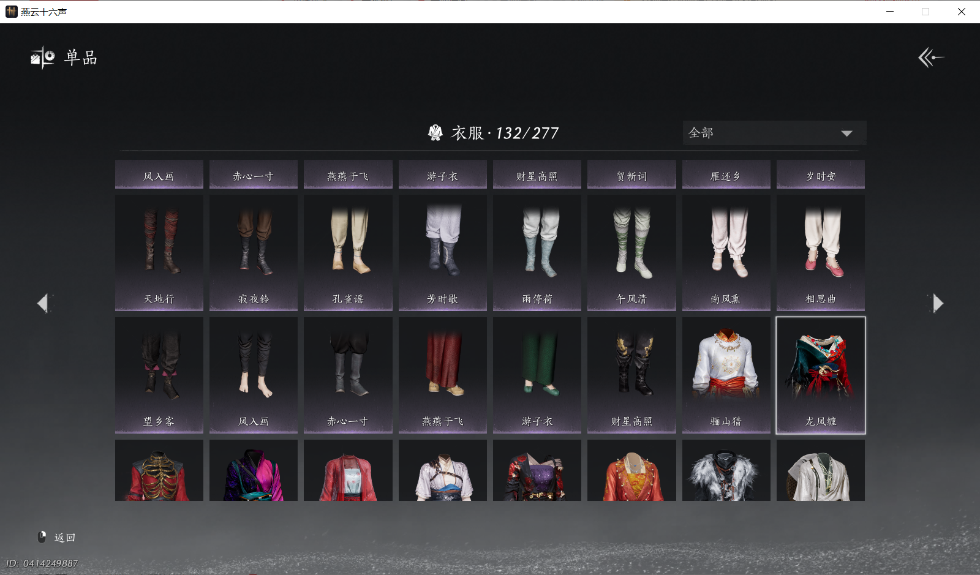
Task: Click the 风入画 label in top row
Action: click(x=159, y=176)
